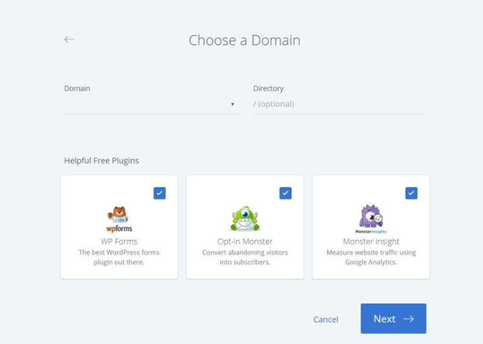
Task: Click the arrow icon inside Next button
Action: pyautogui.click(x=408, y=319)
